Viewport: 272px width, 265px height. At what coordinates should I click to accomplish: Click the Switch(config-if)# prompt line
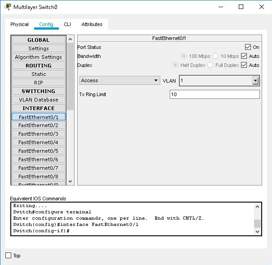(x=41, y=231)
